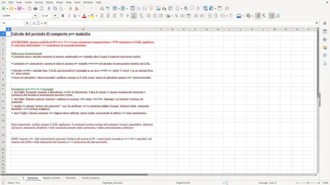Click column C header
Screen dimensions: 330x185
coord(161,30)
